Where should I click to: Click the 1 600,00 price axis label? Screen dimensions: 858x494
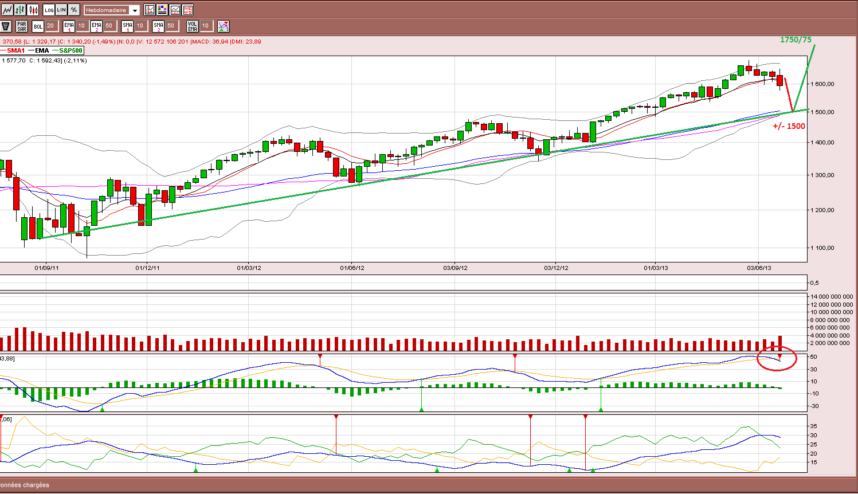(822, 84)
